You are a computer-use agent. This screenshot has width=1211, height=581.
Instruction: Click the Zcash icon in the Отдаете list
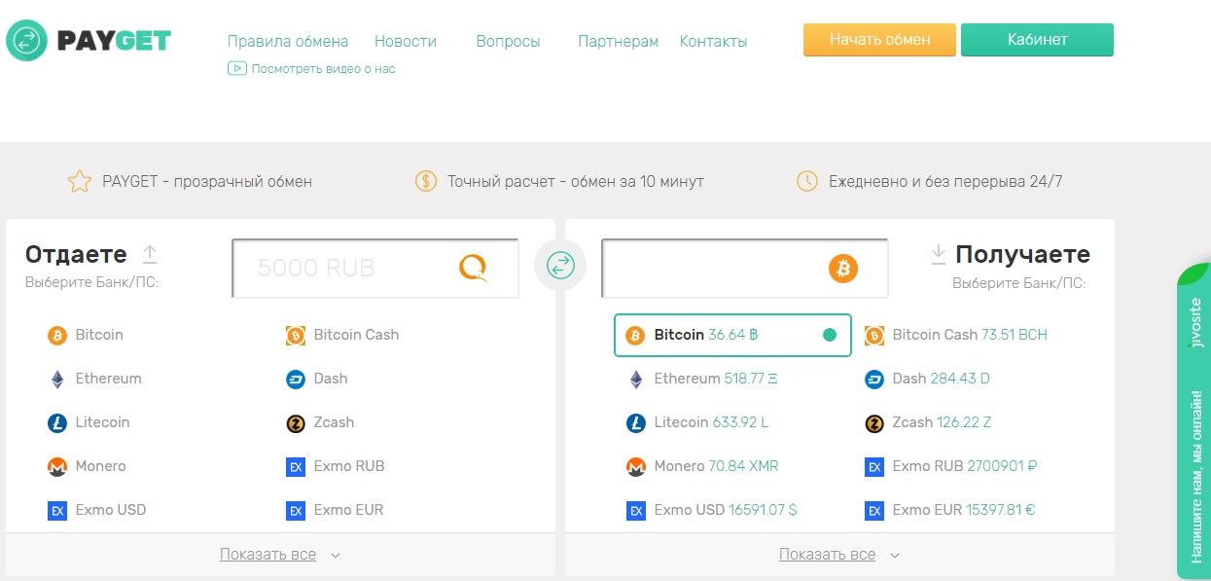(x=296, y=422)
